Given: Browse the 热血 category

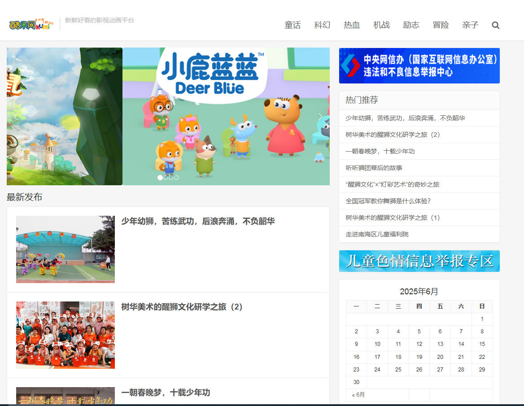Looking at the screenshot, I should tap(352, 25).
